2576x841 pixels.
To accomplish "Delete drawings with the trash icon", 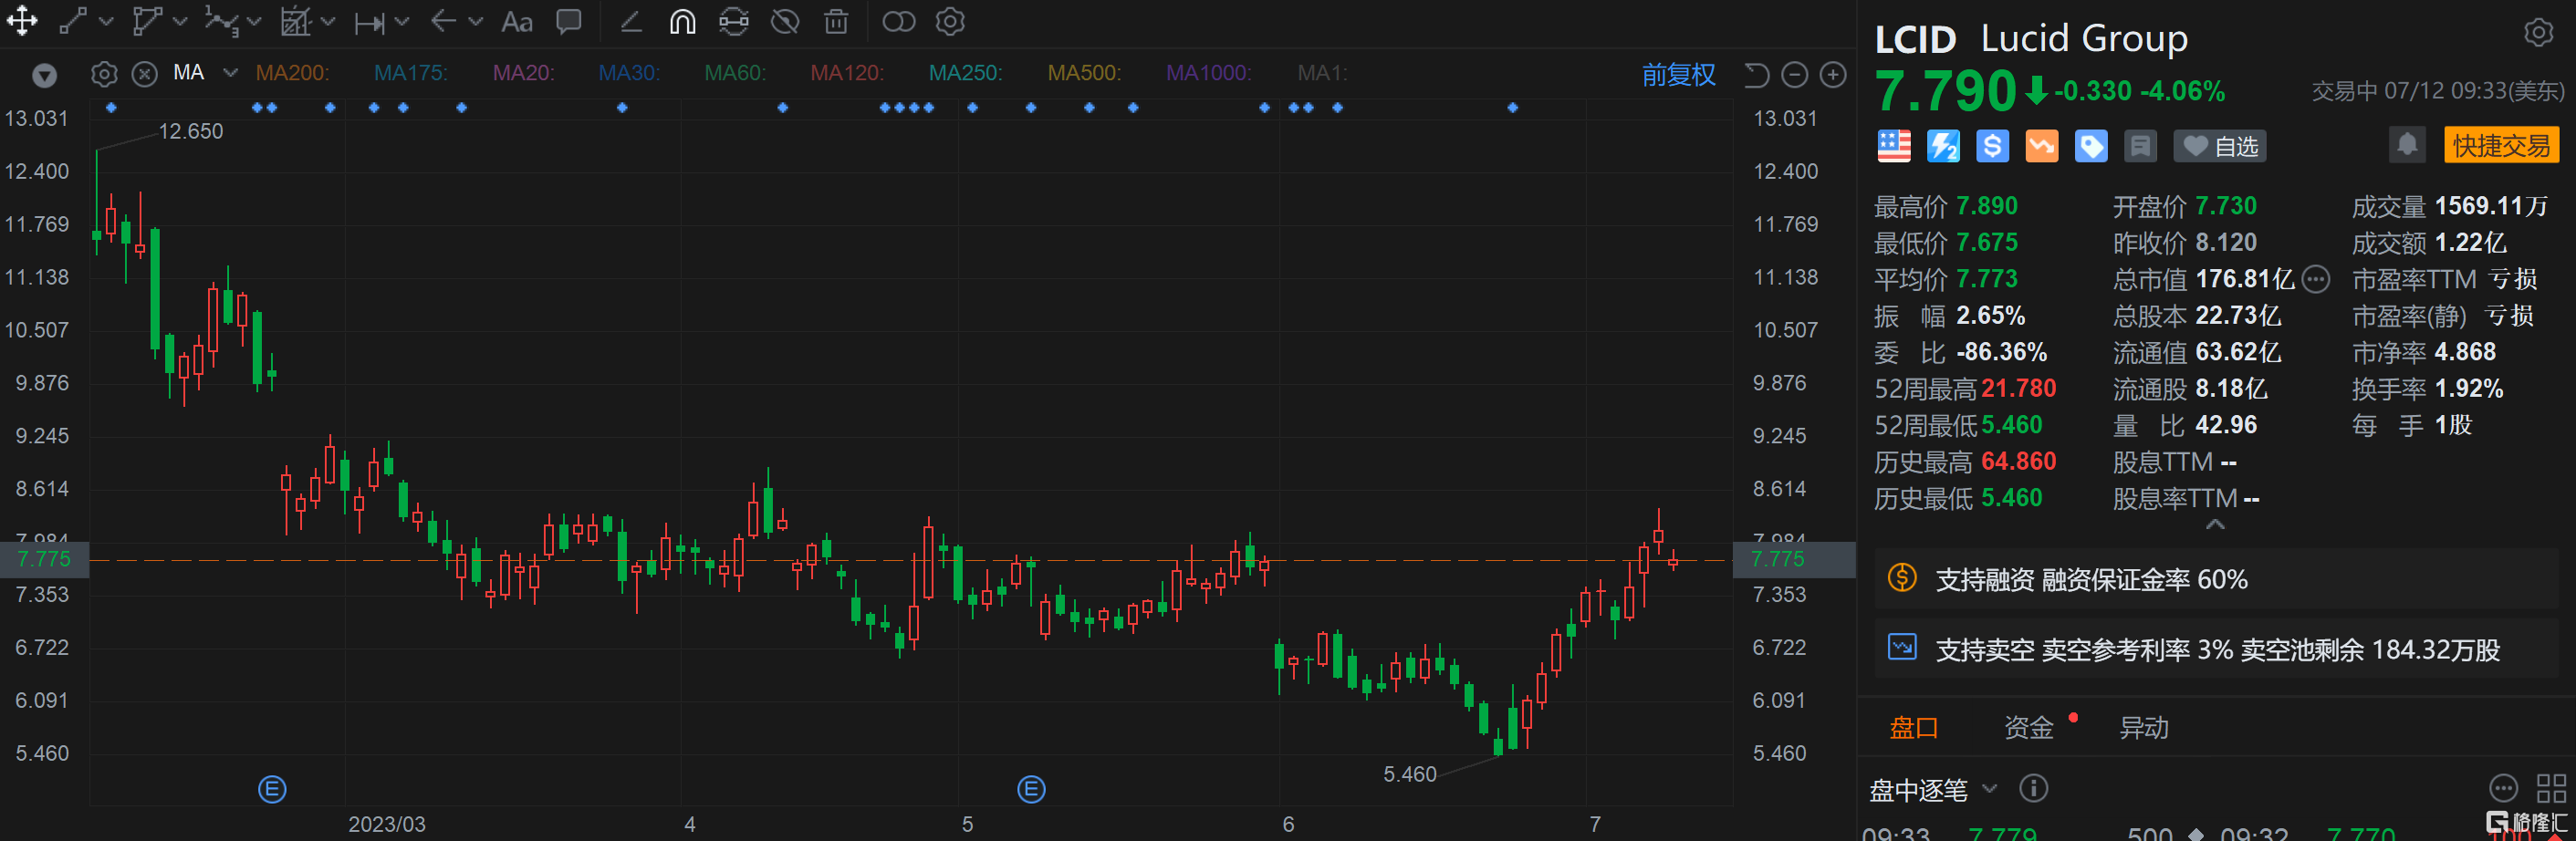I will (x=836, y=21).
